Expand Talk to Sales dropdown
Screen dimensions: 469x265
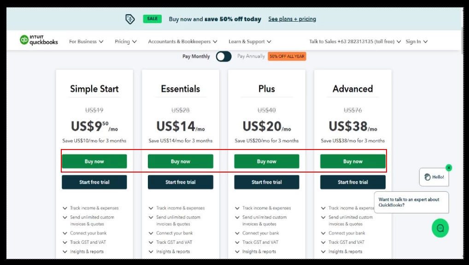355,41
